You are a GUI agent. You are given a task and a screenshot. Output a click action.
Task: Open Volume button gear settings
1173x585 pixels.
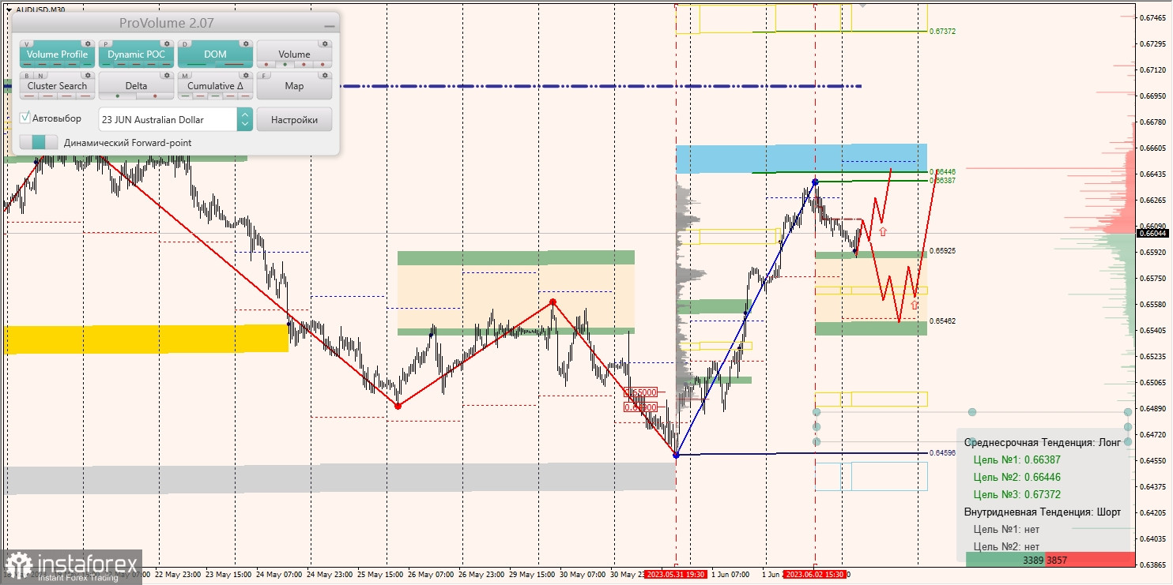point(325,43)
